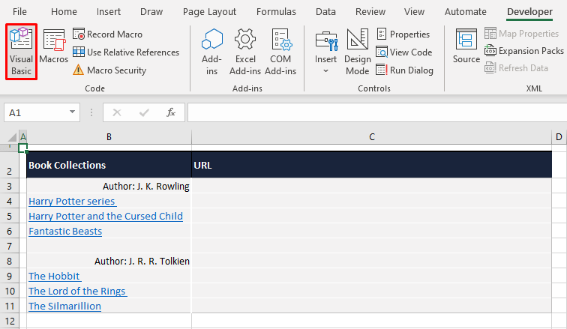567x329 pixels.
Task: Switch to the Data tab
Action: click(x=325, y=11)
